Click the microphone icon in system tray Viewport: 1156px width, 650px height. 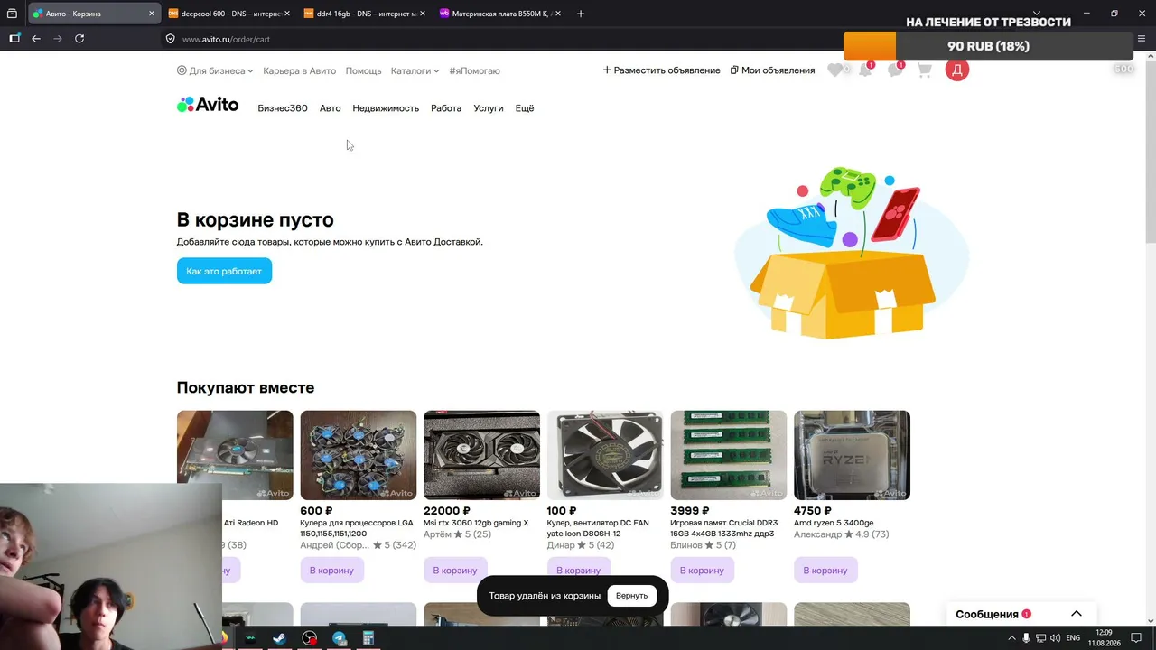(1026, 638)
